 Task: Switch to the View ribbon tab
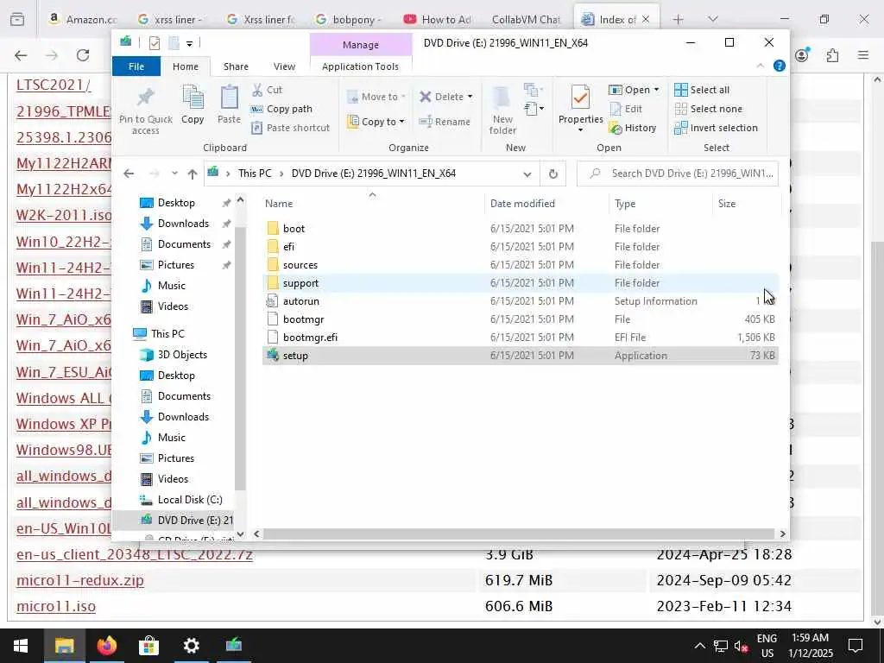284,66
